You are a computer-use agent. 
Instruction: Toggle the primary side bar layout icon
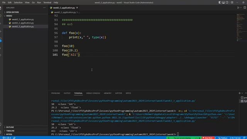pos(220,2)
